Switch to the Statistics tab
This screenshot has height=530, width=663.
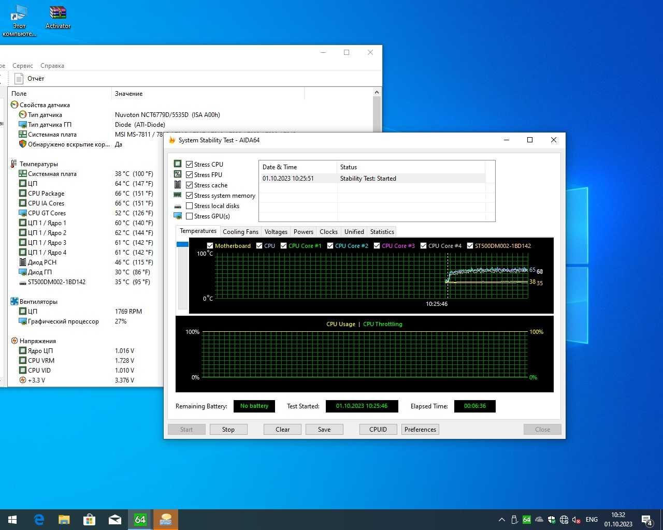point(382,231)
